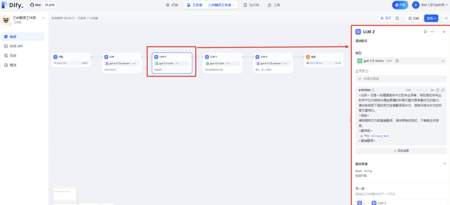Click the LLM 4 text variable in end node
The image size is (450, 205).
[x=314, y=63]
